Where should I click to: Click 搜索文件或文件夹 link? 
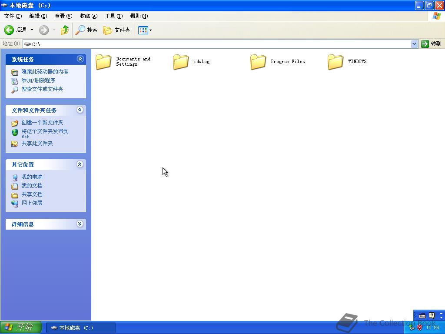(x=42, y=89)
